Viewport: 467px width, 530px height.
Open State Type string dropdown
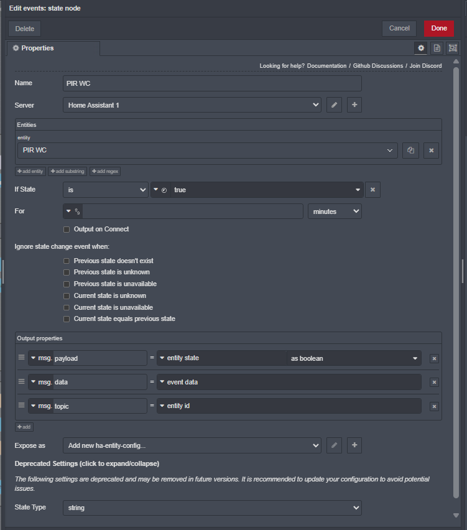pos(212,508)
